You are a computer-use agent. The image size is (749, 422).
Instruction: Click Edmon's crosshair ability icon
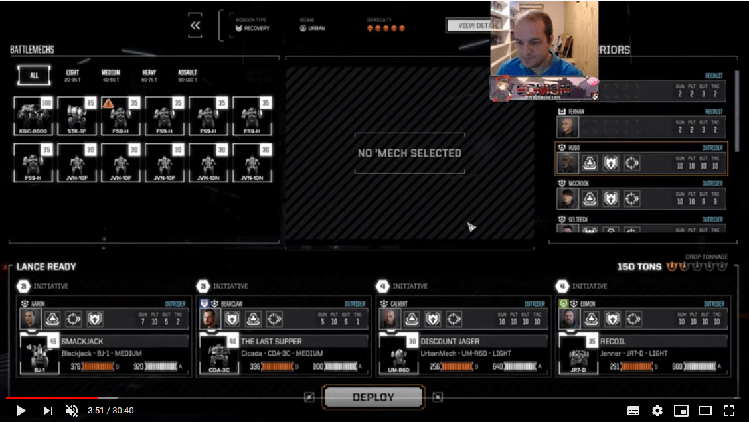pos(633,319)
